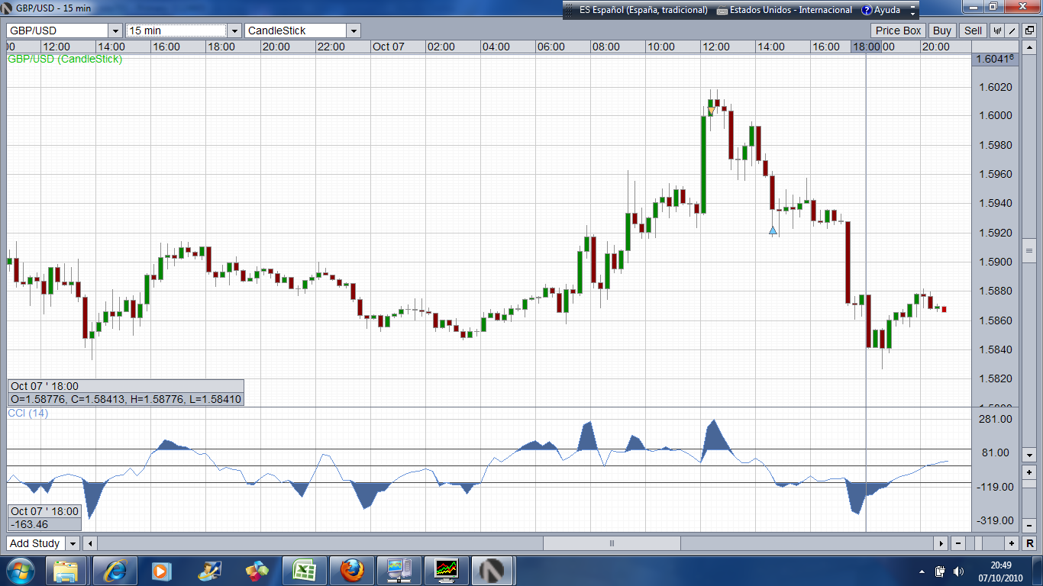Open Windows Explorer from the taskbar
This screenshot has width=1043, height=586.
[x=66, y=570]
